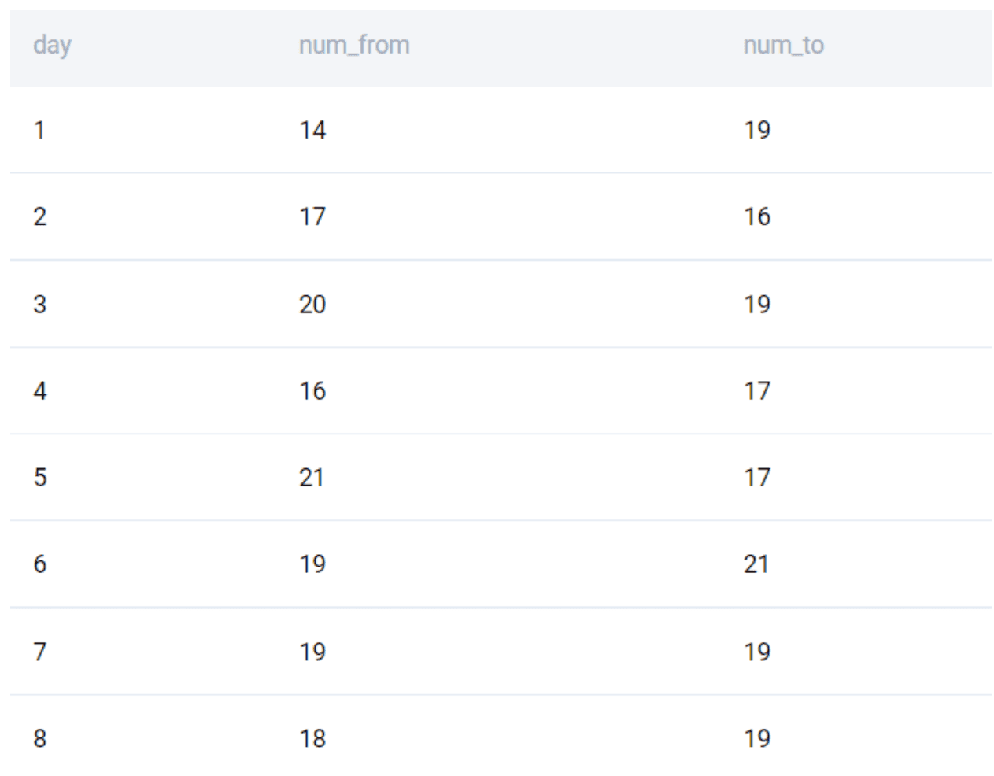Image resolution: width=994 pixels, height=776 pixels.
Task: Select the day 6 cell
Action: click(40, 564)
